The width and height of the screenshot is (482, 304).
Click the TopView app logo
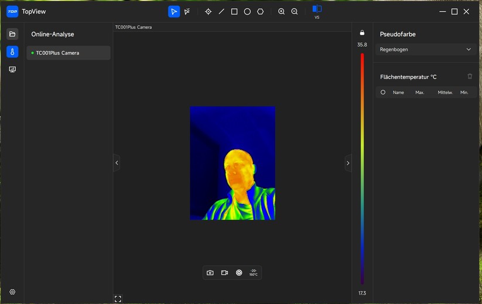point(12,12)
